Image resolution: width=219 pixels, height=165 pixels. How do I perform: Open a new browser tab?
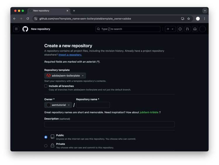point(74,11)
